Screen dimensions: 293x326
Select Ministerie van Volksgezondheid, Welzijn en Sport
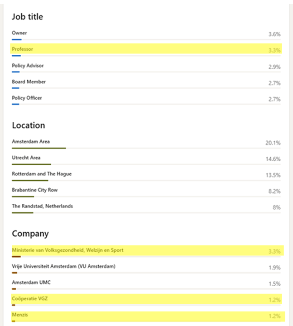pyautogui.click(x=67, y=250)
